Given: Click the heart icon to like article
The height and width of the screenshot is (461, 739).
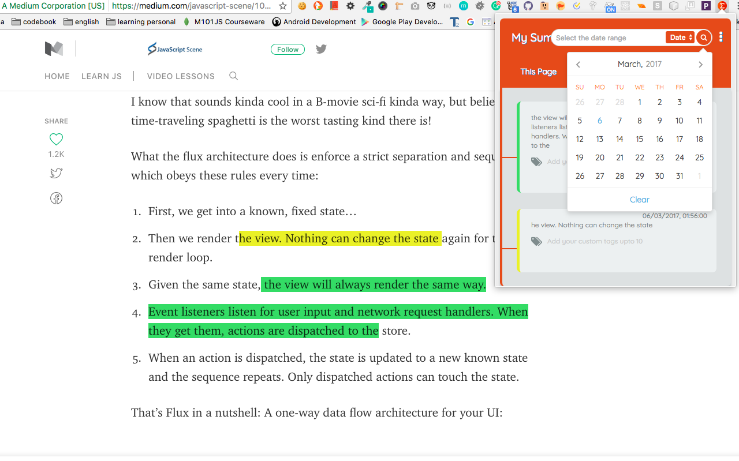Looking at the screenshot, I should pyautogui.click(x=56, y=139).
